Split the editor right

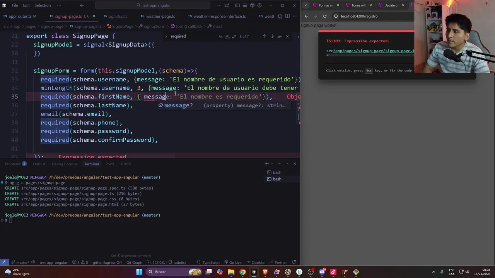tap(287, 16)
